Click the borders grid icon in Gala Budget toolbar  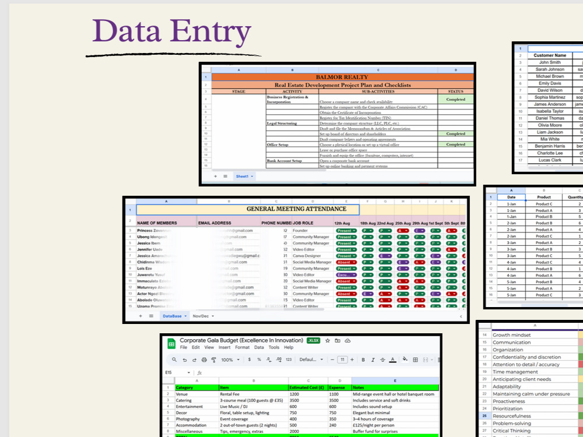point(415,360)
